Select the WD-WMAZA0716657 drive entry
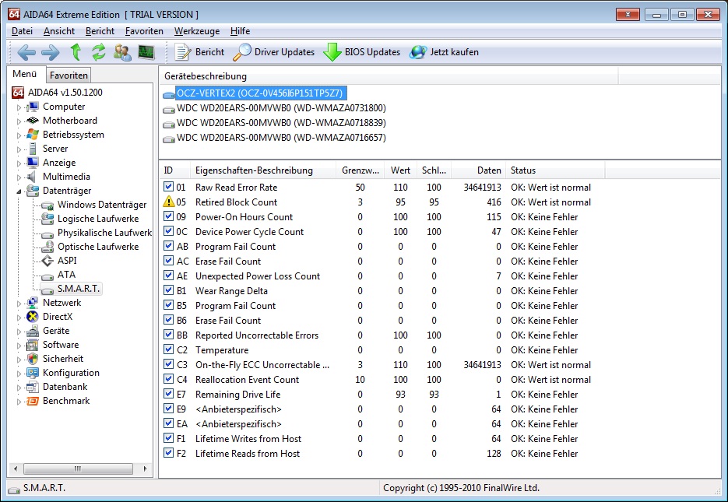Viewport: 728px width, 502px height. [x=281, y=138]
